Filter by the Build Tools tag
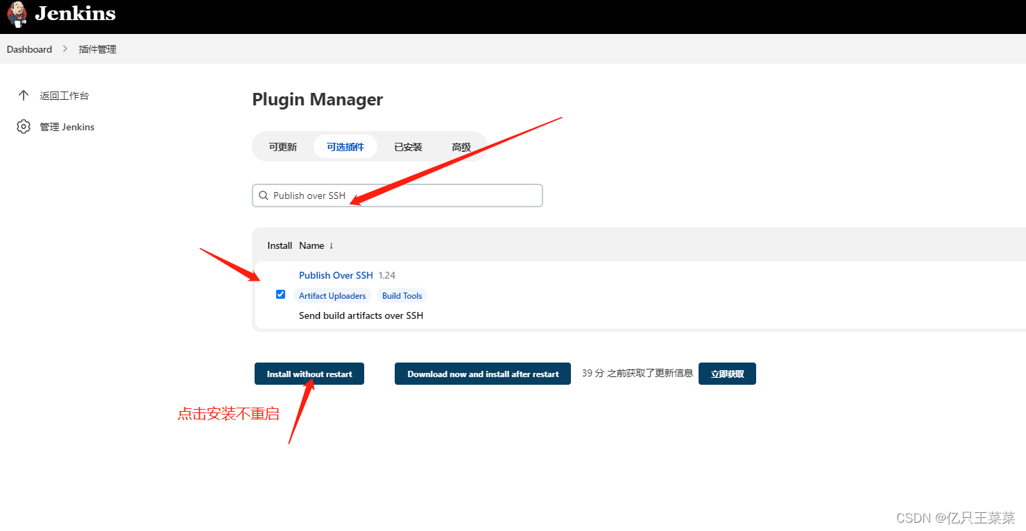Viewport: 1026px width, 531px height. [x=402, y=295]
